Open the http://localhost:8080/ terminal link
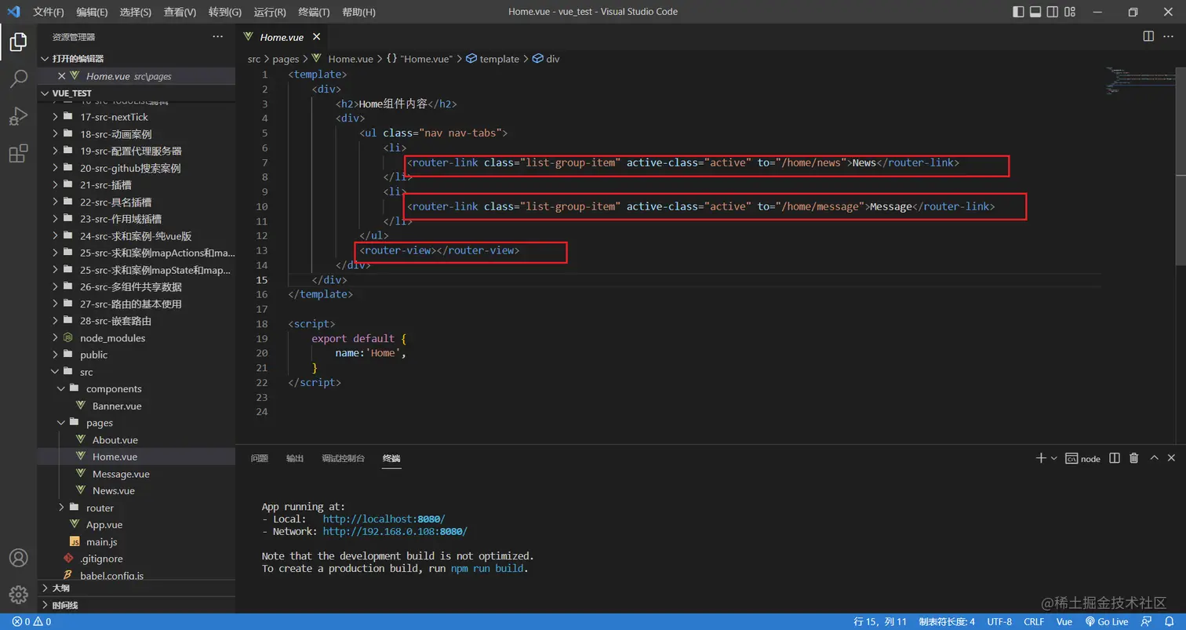Image resolution: width=1186 pixels, height=630 pixels. tap(384, 519)
